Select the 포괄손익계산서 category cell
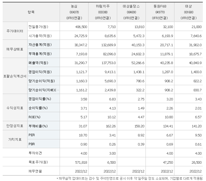 15,76
